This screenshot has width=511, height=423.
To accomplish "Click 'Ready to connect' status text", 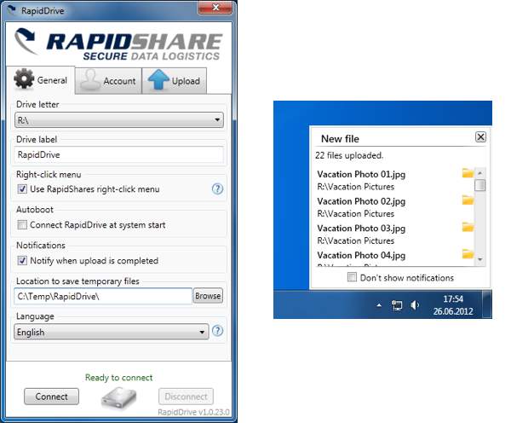I will 118,377.
